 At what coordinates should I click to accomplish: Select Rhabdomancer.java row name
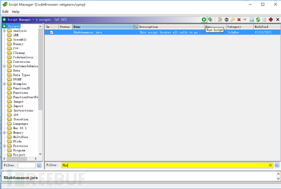tap(88, 33)
